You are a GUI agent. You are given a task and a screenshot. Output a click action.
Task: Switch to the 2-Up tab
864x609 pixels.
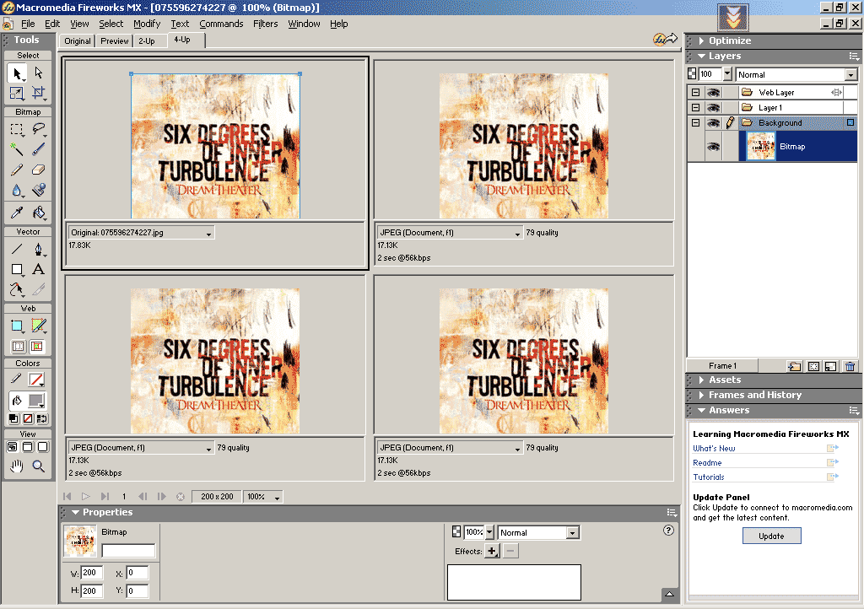[x=147, y=40]
